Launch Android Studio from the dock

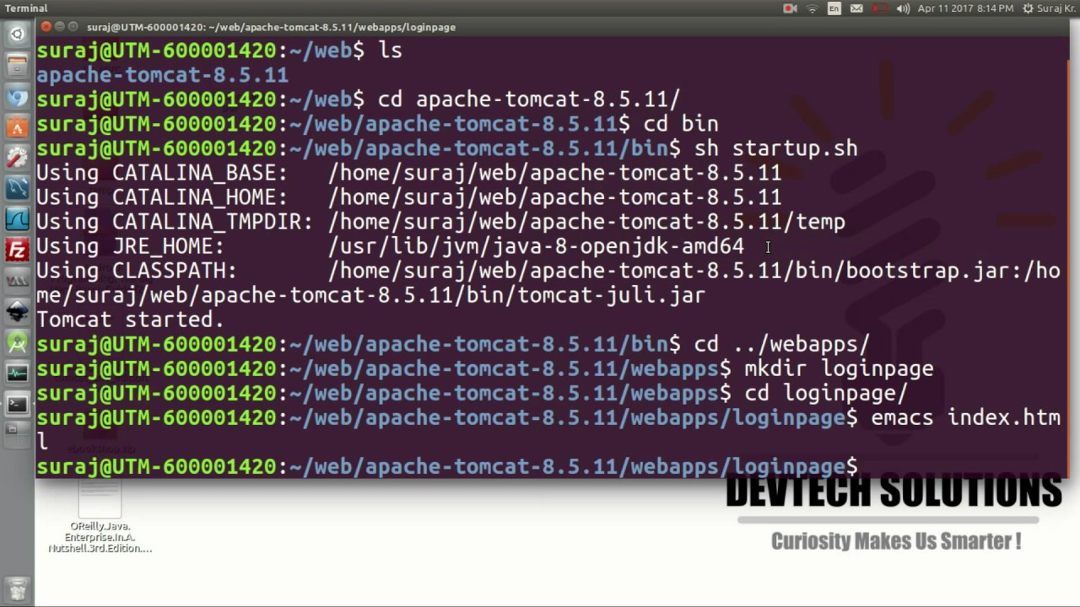[17, 341]
